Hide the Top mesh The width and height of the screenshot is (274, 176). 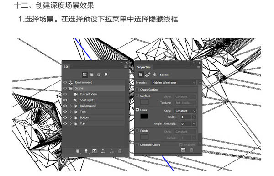tap(65, 123)
